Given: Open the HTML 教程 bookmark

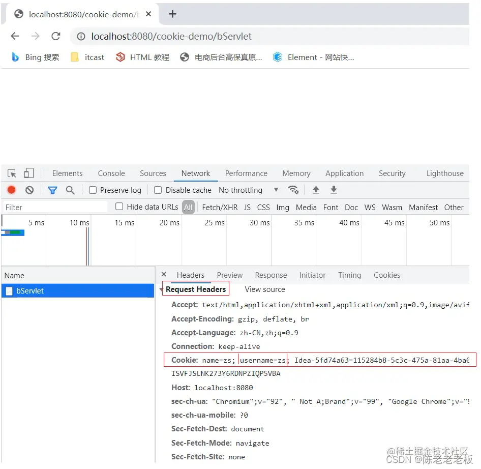Looking at the screenshot, I should pyautogui.click(x=142, y=57).
